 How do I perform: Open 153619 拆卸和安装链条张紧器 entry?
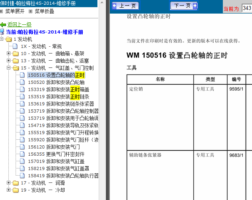click(61, 104)
